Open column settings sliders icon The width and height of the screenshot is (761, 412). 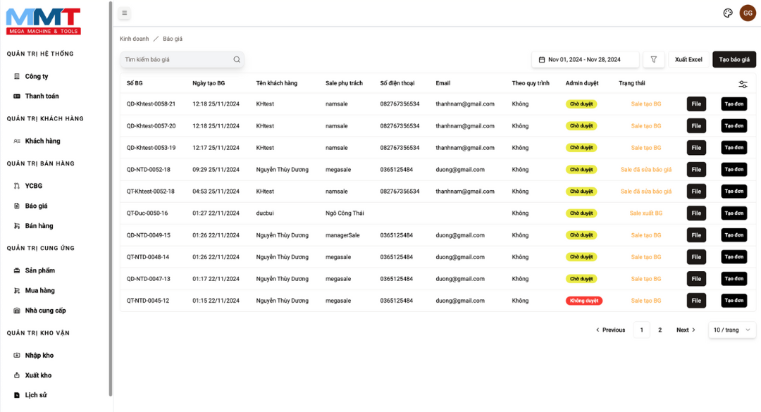pyautogui.click(x=743, y=84)
